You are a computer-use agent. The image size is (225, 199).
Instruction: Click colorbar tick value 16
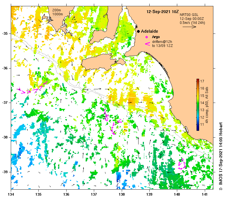[202, 88]
